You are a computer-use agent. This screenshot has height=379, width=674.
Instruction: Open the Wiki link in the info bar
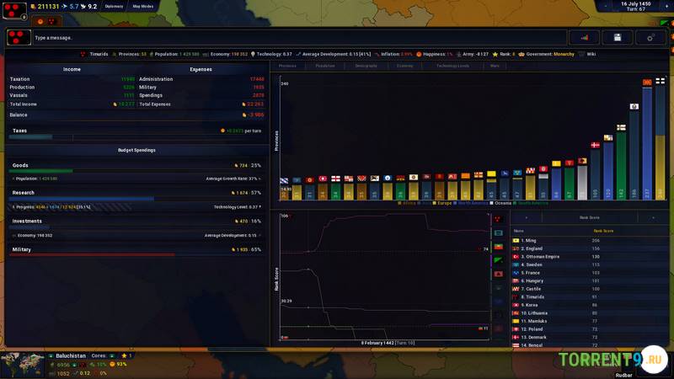pyautogui.click(x=591, y=54)
